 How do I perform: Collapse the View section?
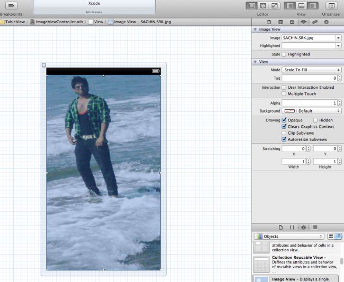pyautogui.click(x=255, y=62)
